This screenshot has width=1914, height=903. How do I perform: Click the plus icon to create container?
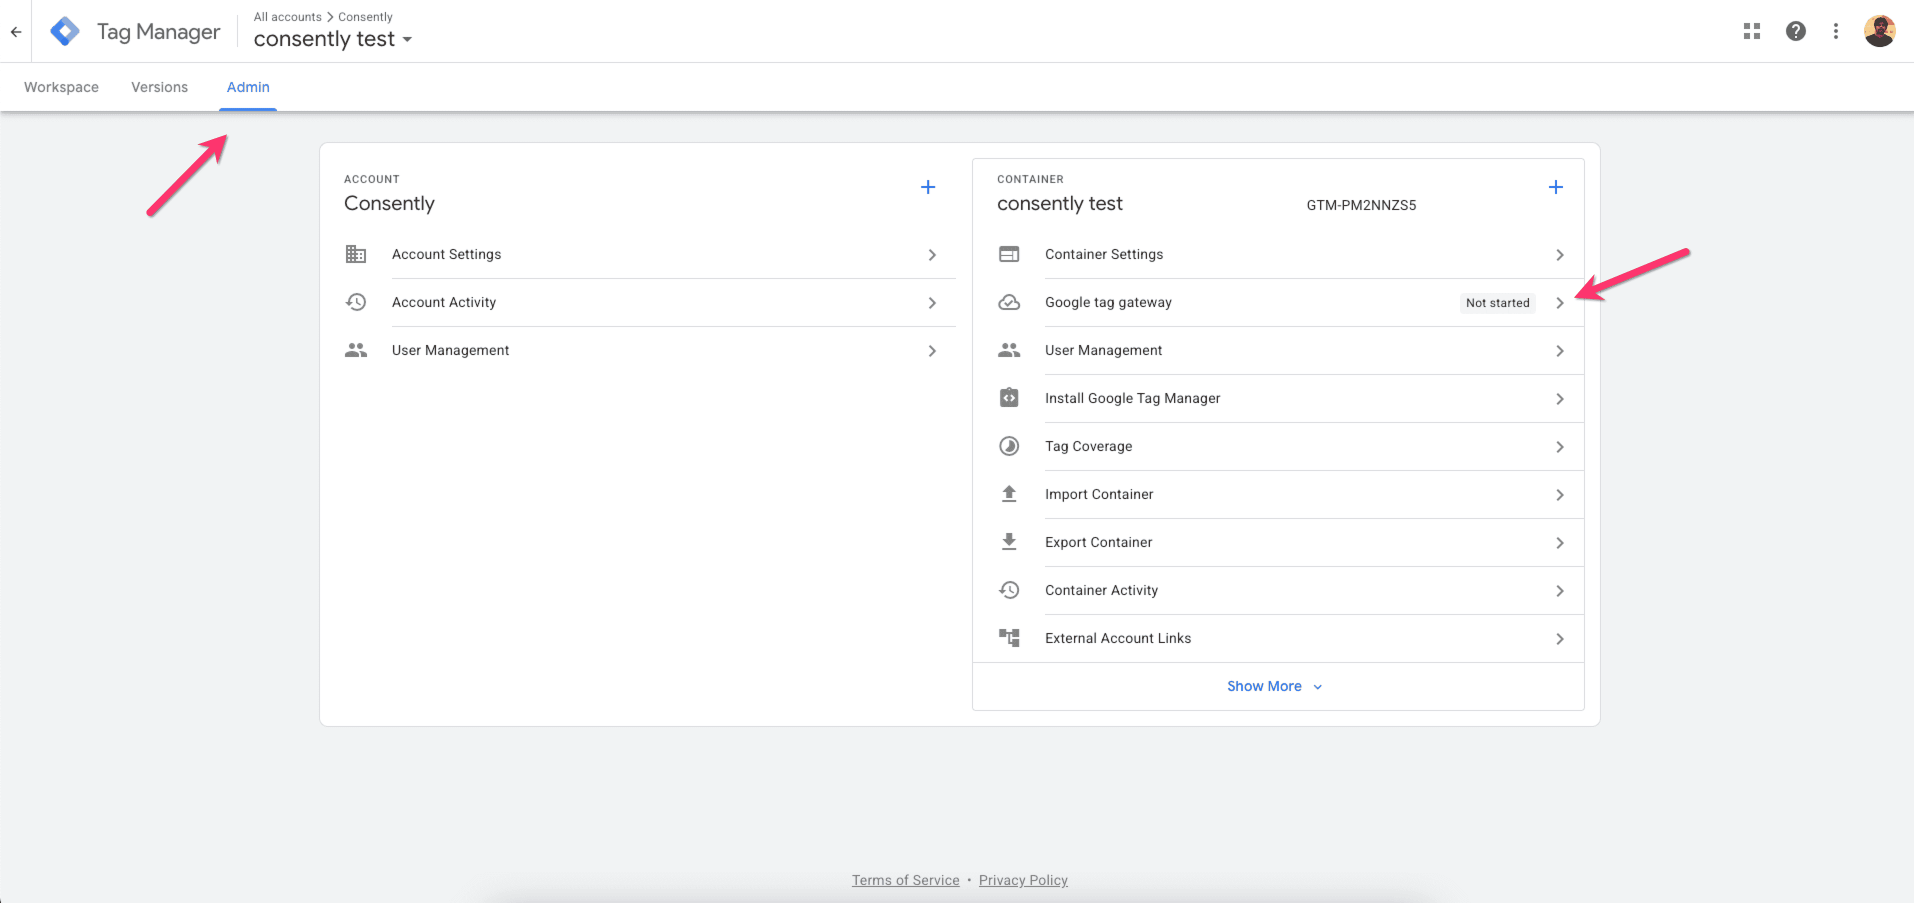point(1555,187)
